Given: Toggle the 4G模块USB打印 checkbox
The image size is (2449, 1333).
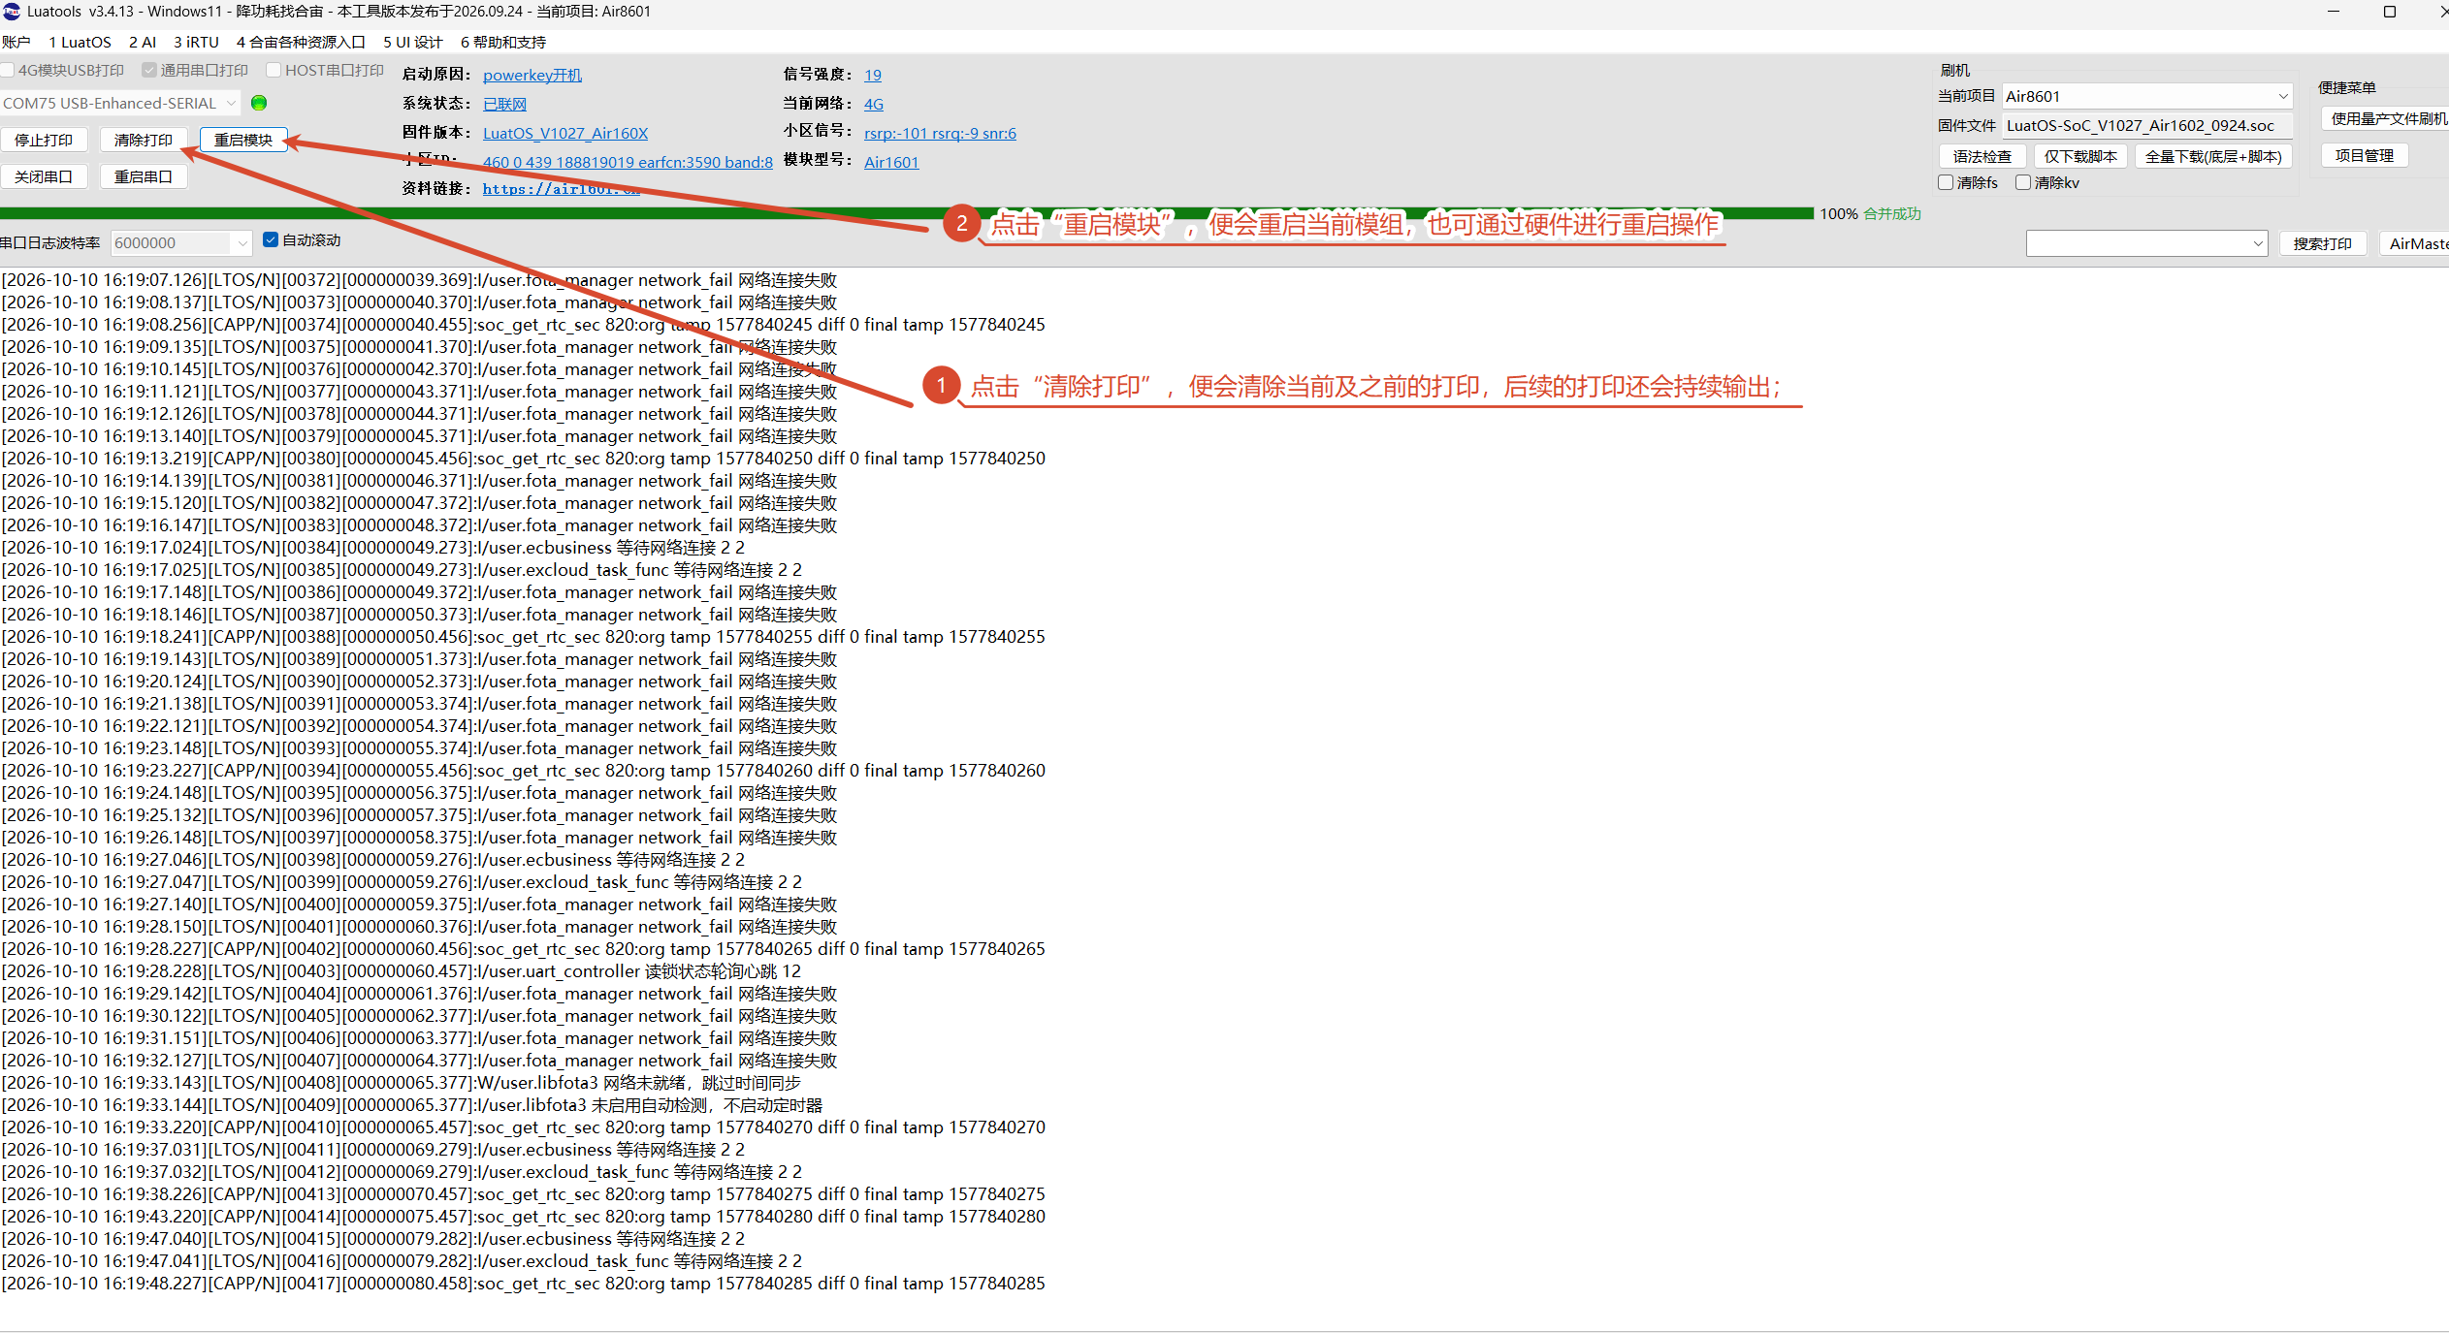Looking at the screenshot, I should point(8,70).
